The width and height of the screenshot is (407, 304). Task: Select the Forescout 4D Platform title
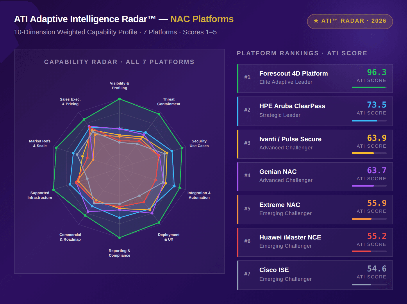click(294, 74)
